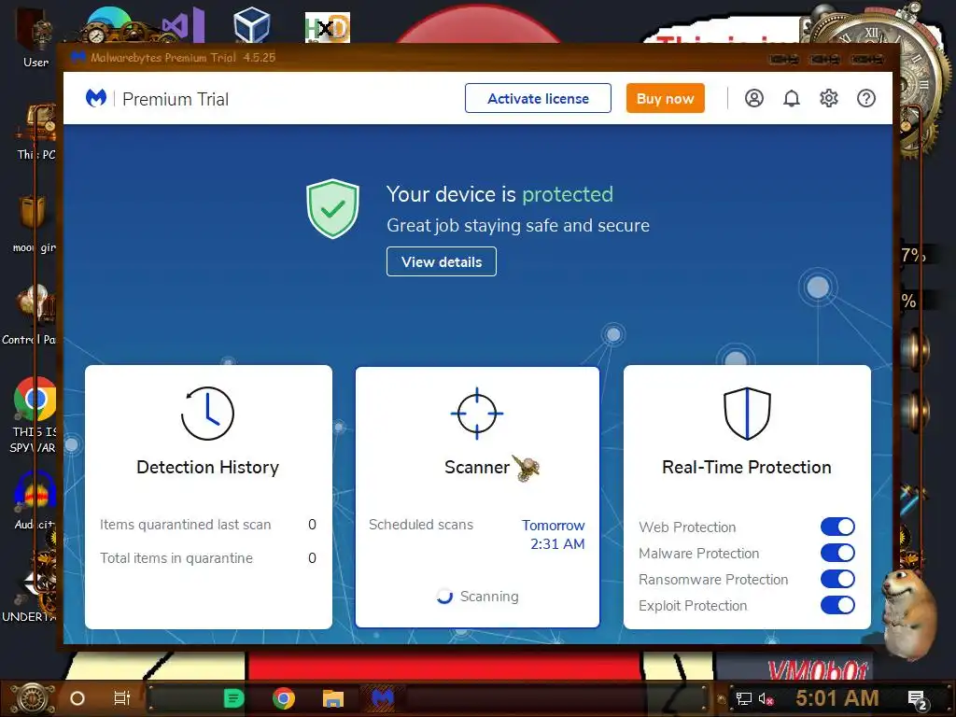Click 'Great job staying safe and secure' text
956x717 pixels.
click(x=518, y=226)
